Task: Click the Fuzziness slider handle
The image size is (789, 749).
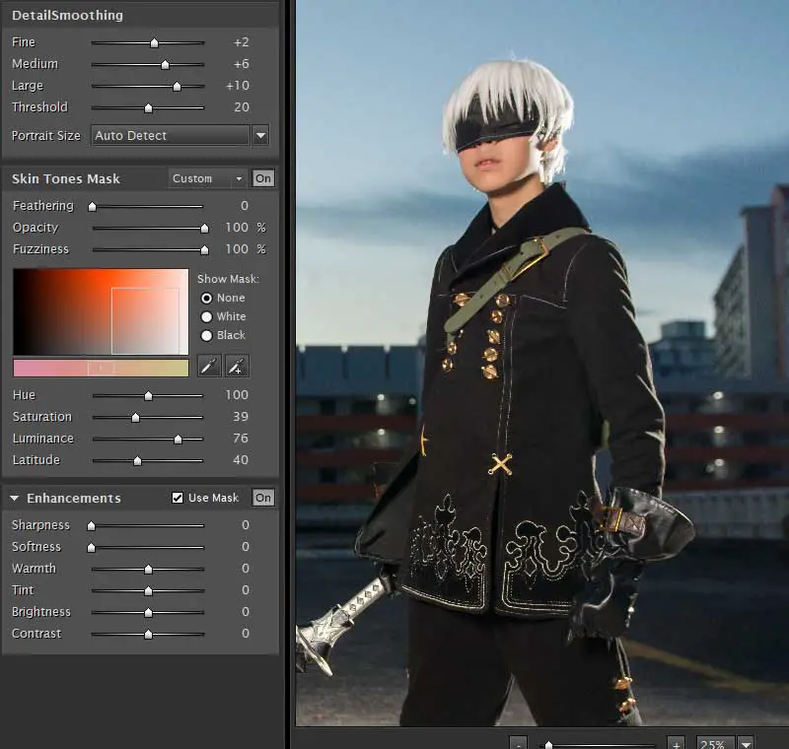Action: point(204,250)
